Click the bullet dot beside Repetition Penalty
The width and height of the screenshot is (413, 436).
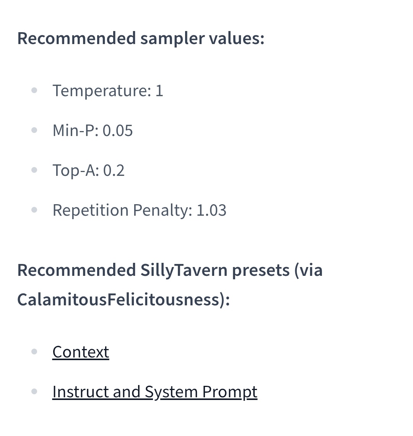34,210
